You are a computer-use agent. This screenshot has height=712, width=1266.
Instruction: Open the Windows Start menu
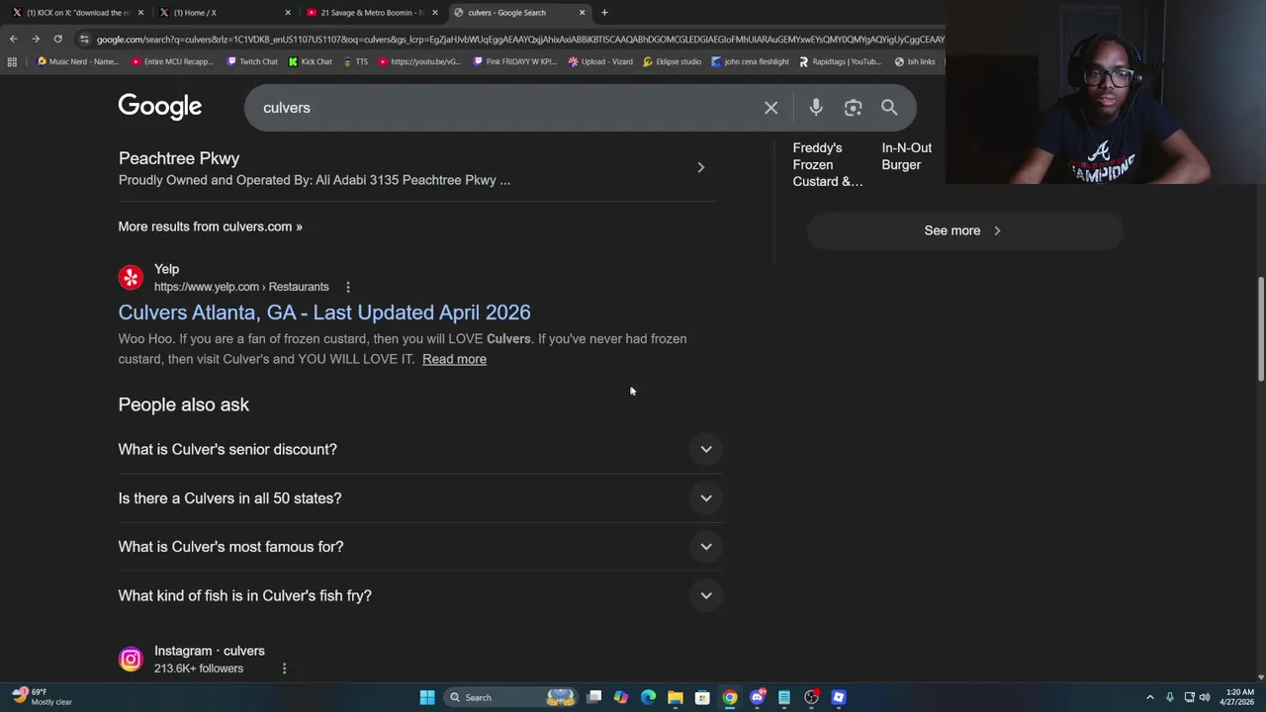(427, 697)
